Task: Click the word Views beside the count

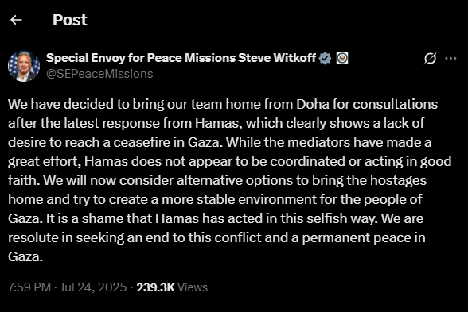Action: [193, 287]
